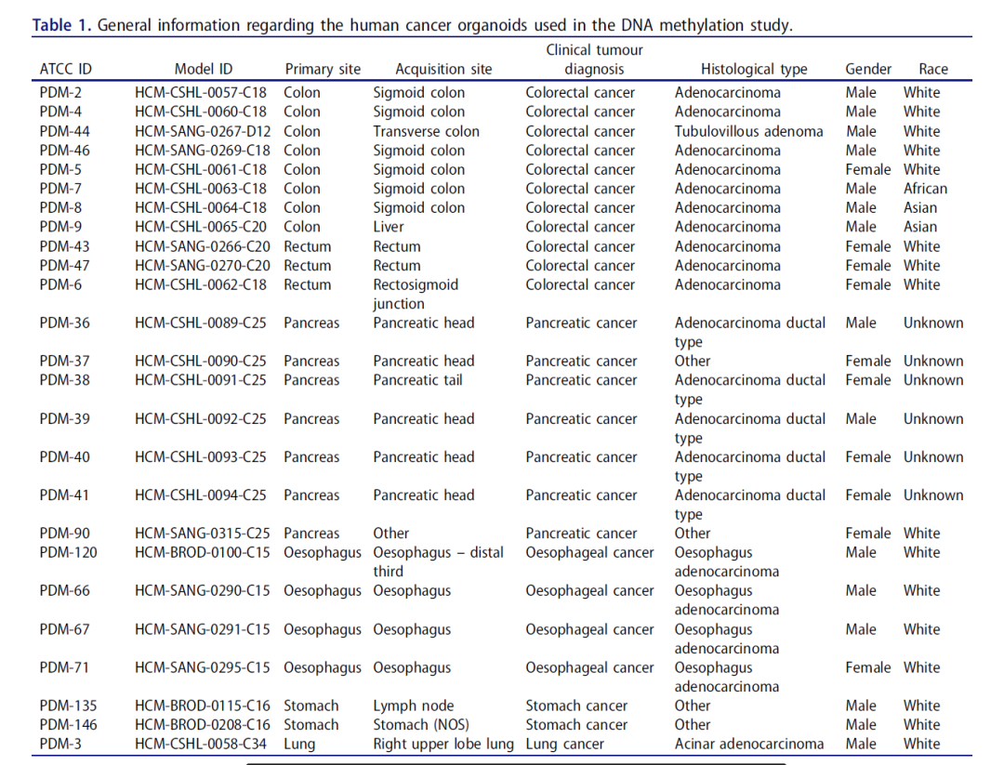Select the Pancreatic tail cell

417,380
